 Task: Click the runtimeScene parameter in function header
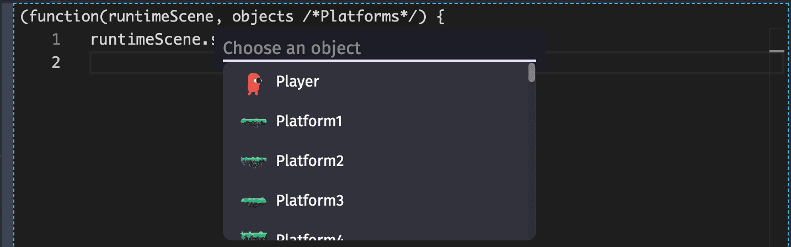tap(160, 16)
